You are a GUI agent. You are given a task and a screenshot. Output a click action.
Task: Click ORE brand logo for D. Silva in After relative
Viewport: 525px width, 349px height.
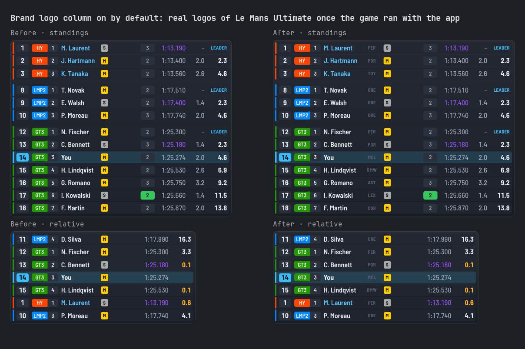[x=372, y=239]
